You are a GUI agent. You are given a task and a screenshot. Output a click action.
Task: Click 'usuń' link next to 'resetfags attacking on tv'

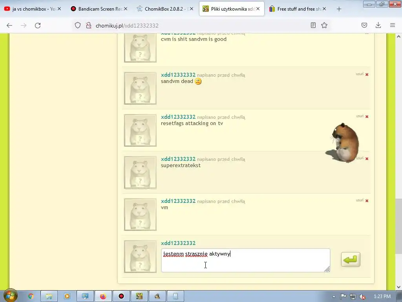coord(360,116)
